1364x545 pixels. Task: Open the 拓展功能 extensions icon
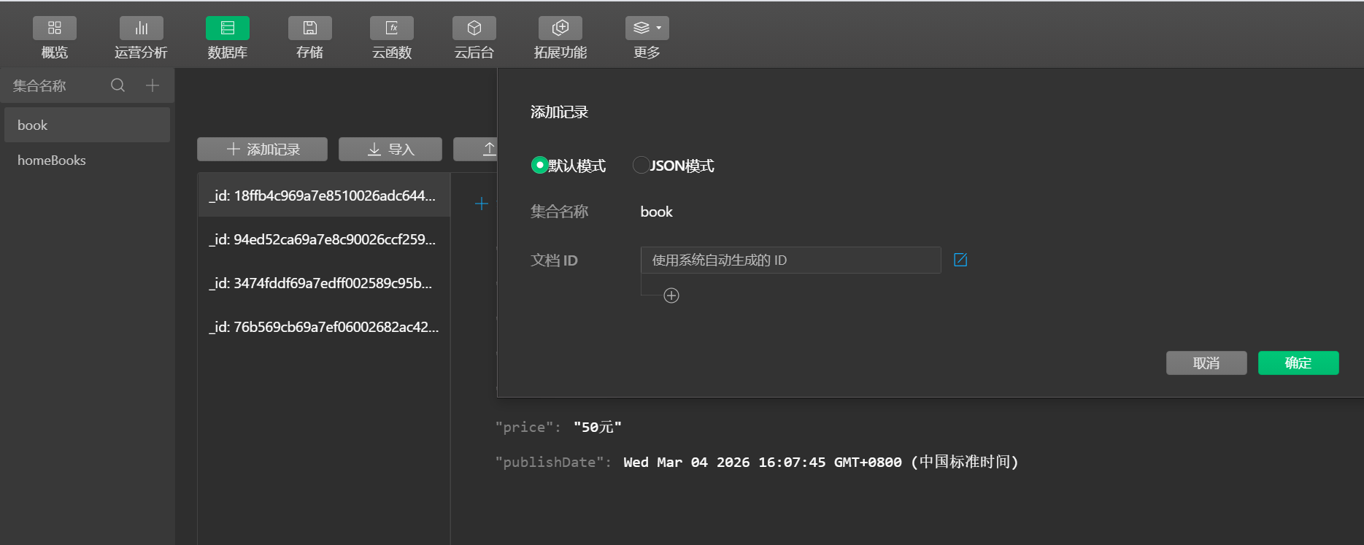pos(560,28)
